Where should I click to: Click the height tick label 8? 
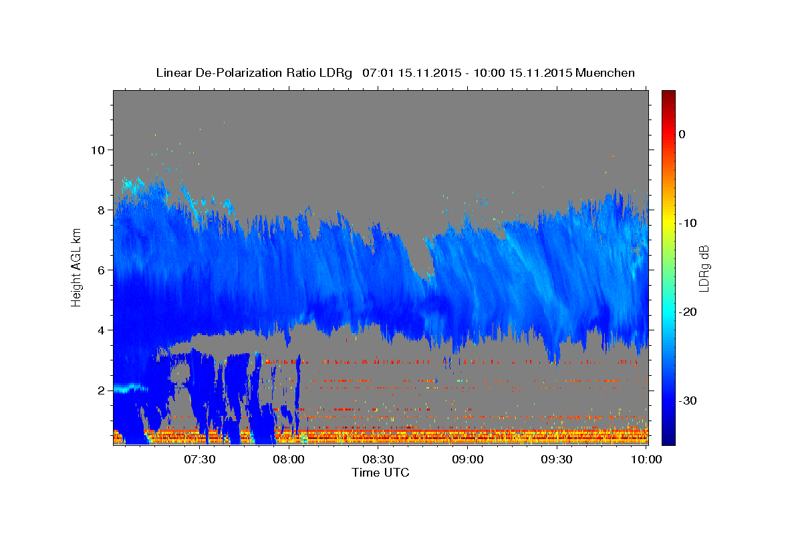pyautogui.click(x=100, y=210)
